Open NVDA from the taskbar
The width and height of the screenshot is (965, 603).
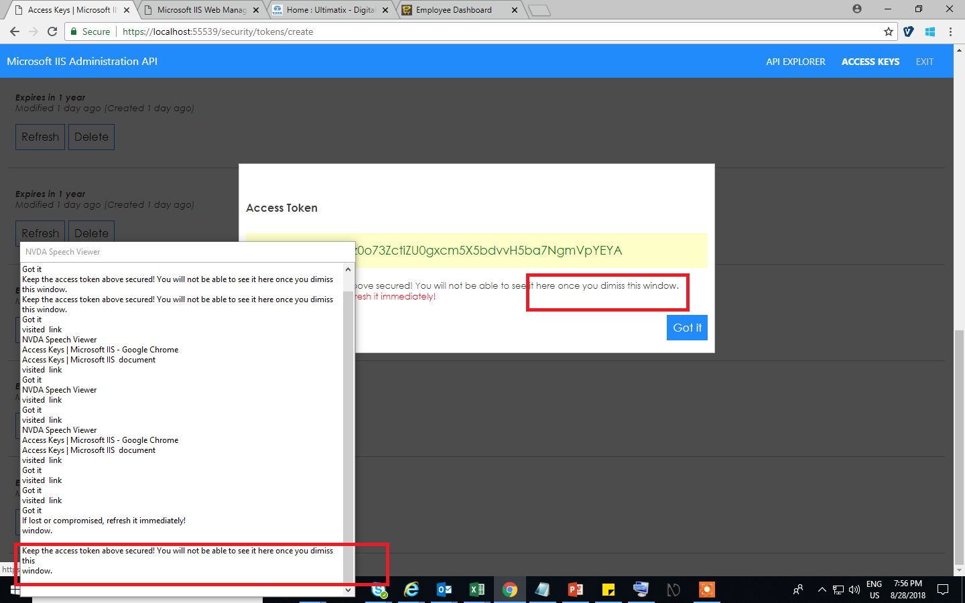tap(673, 590)
